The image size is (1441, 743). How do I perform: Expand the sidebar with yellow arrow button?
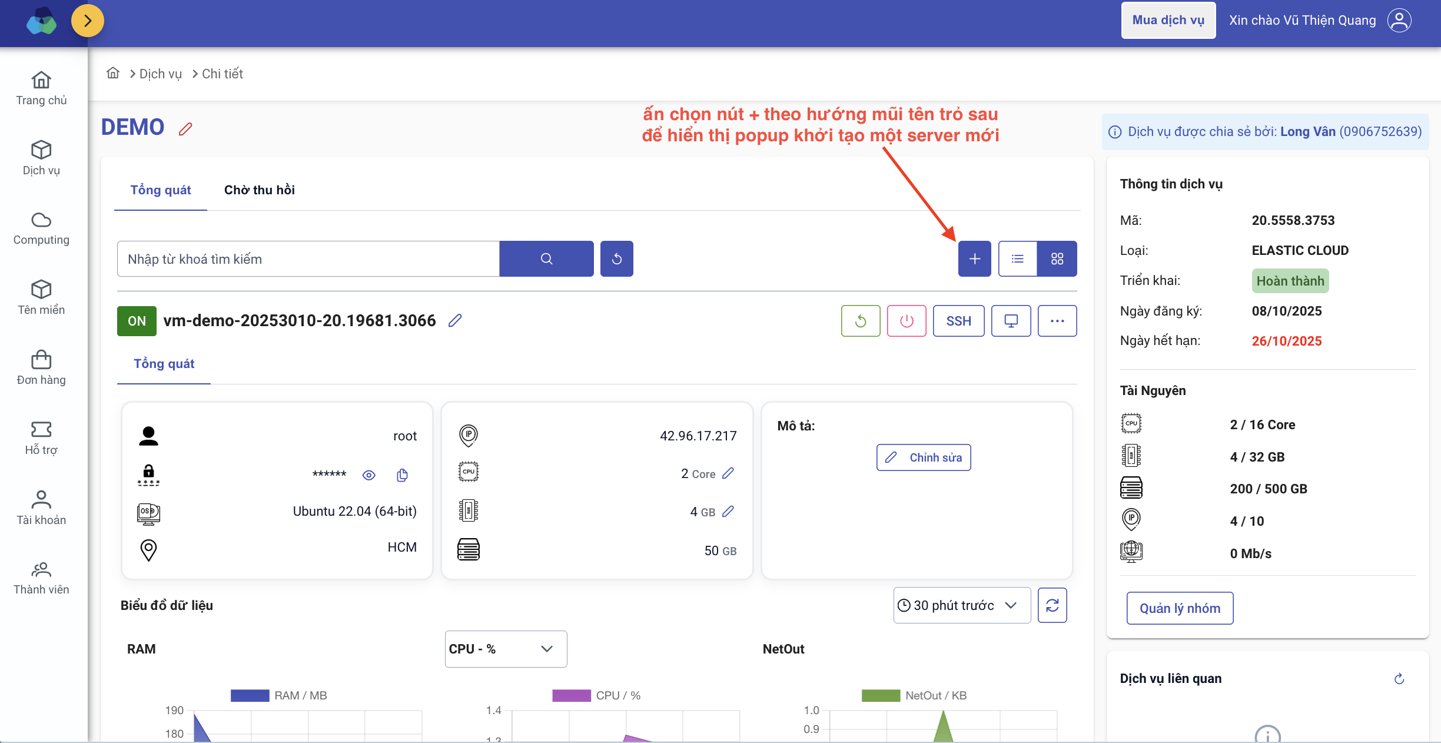click(88, 21)
